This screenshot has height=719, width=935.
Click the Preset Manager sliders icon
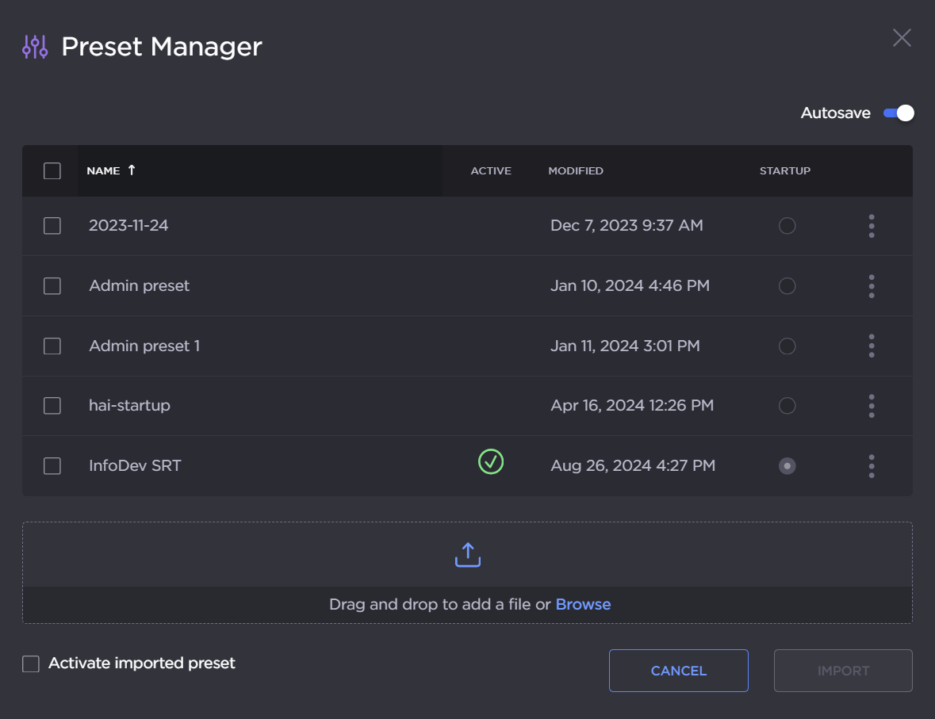tap(36, 47)
